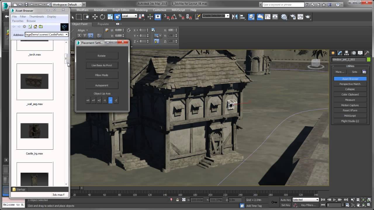Activate the Pan viewport tool
The height and width of the screenshot is (210, 374).
358,204
